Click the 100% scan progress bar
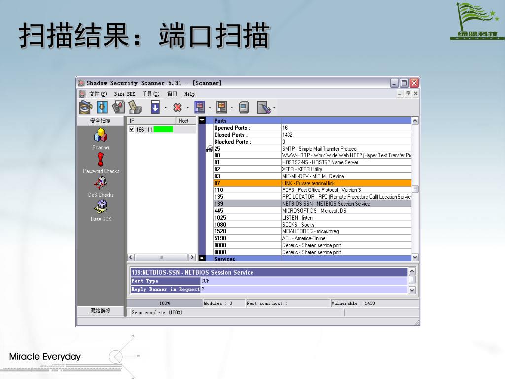The width and height of the screenshot is (505, 379). (165, 303)
